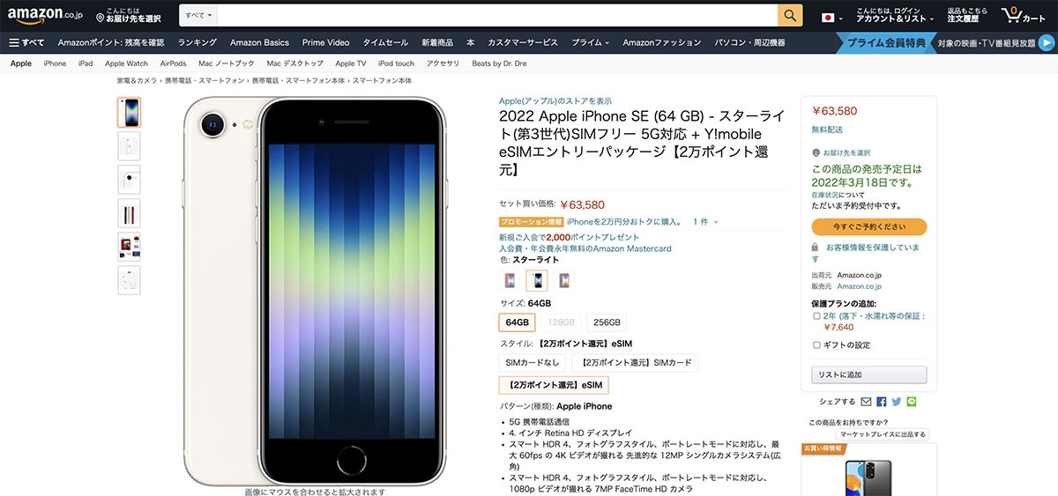This screenshot has height=496, width=1058.
Task: Share the product via email envelope icon
Action: coord(866,402)
